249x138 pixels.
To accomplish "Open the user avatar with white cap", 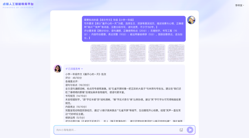I will click(191, 20).
